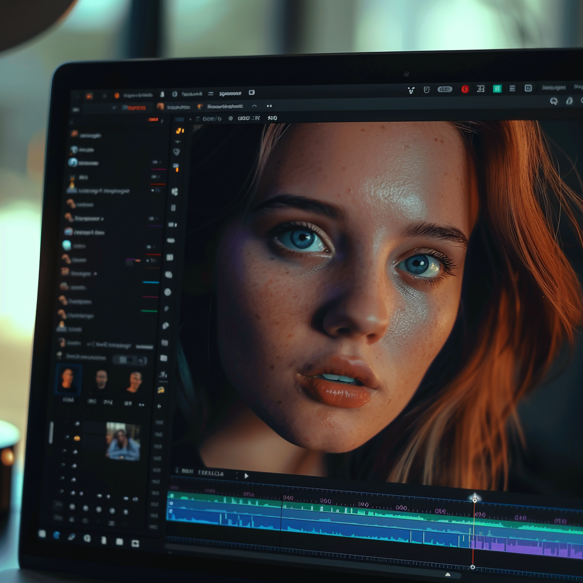Click the blue globe icon in the bottom dock
Screen dimensions: 583x583
point(56,535)
